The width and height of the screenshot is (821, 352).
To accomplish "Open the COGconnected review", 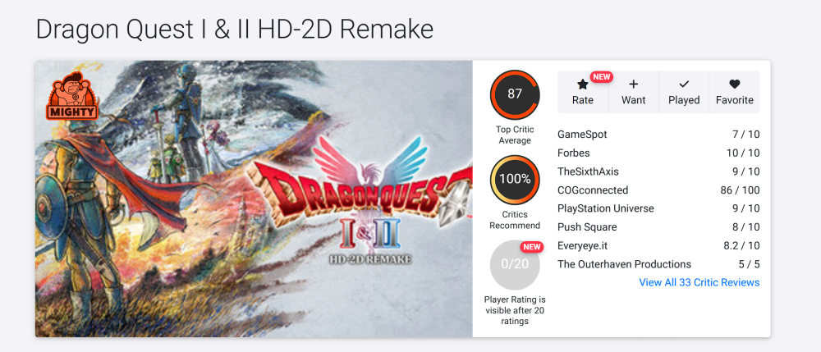I will (658, 190).
